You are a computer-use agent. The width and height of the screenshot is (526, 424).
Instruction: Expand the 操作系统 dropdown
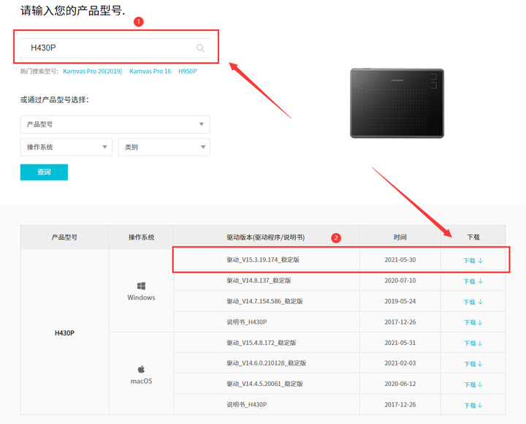[x=66, y=147]
